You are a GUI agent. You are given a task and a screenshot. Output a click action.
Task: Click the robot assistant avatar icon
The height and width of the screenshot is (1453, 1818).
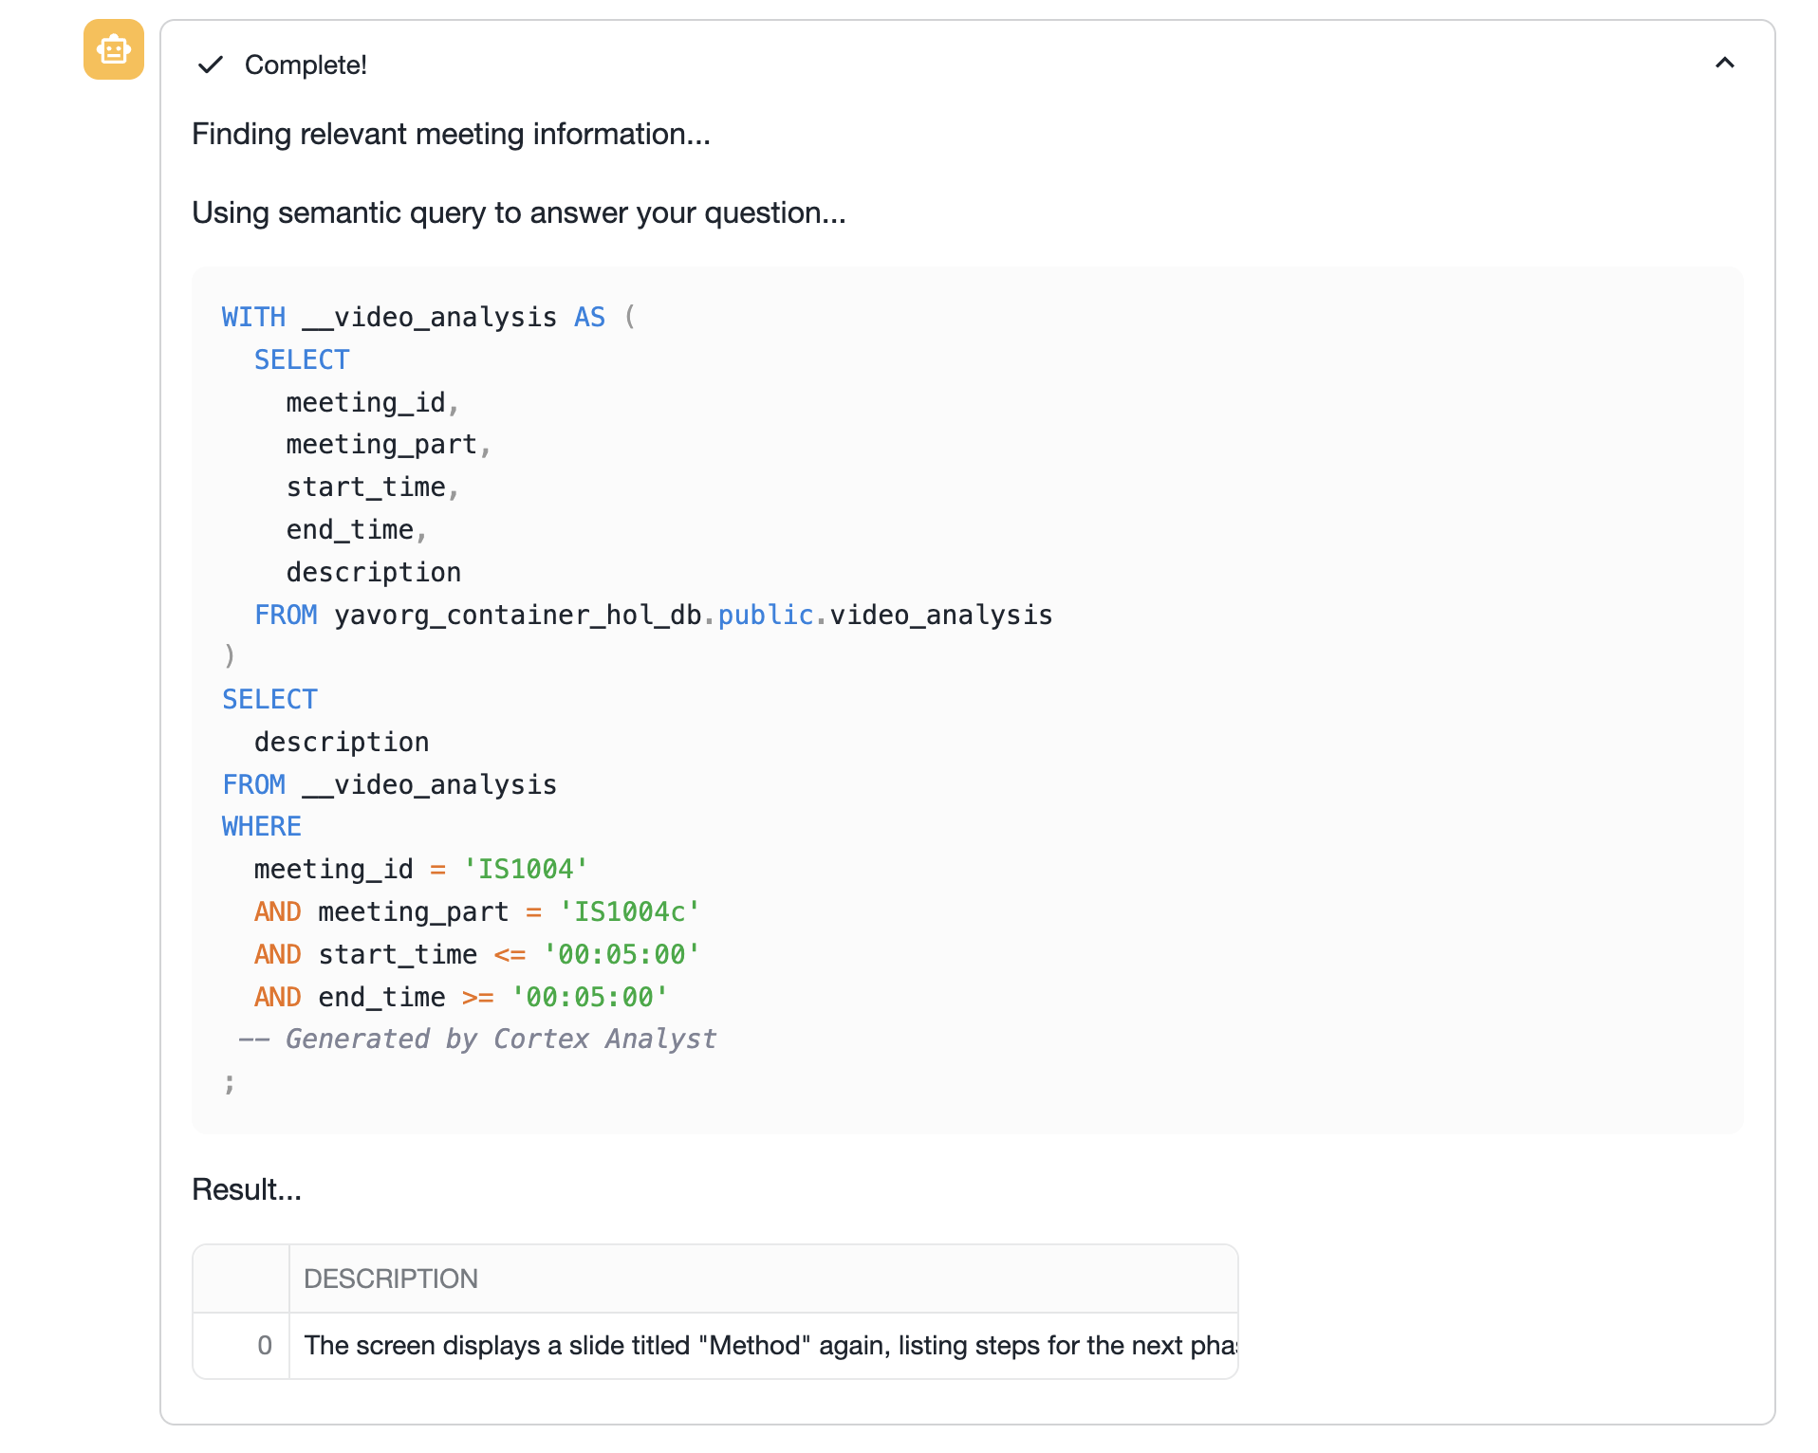[113, 49]
